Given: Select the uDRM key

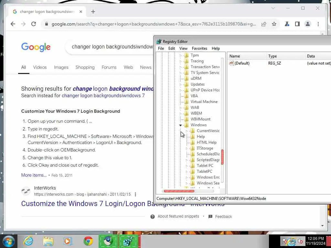Looking at the screenshot, I should [196, 78].
